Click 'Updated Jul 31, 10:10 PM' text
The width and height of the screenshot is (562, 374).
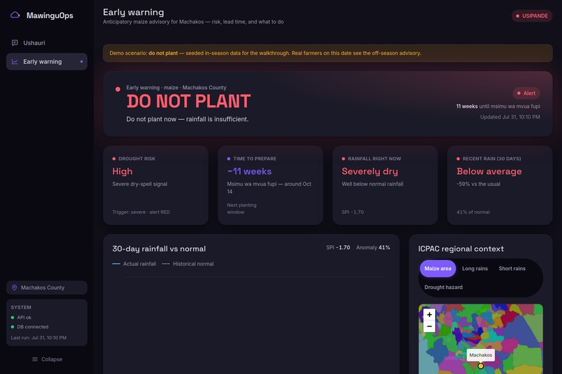tap(510, 117)
